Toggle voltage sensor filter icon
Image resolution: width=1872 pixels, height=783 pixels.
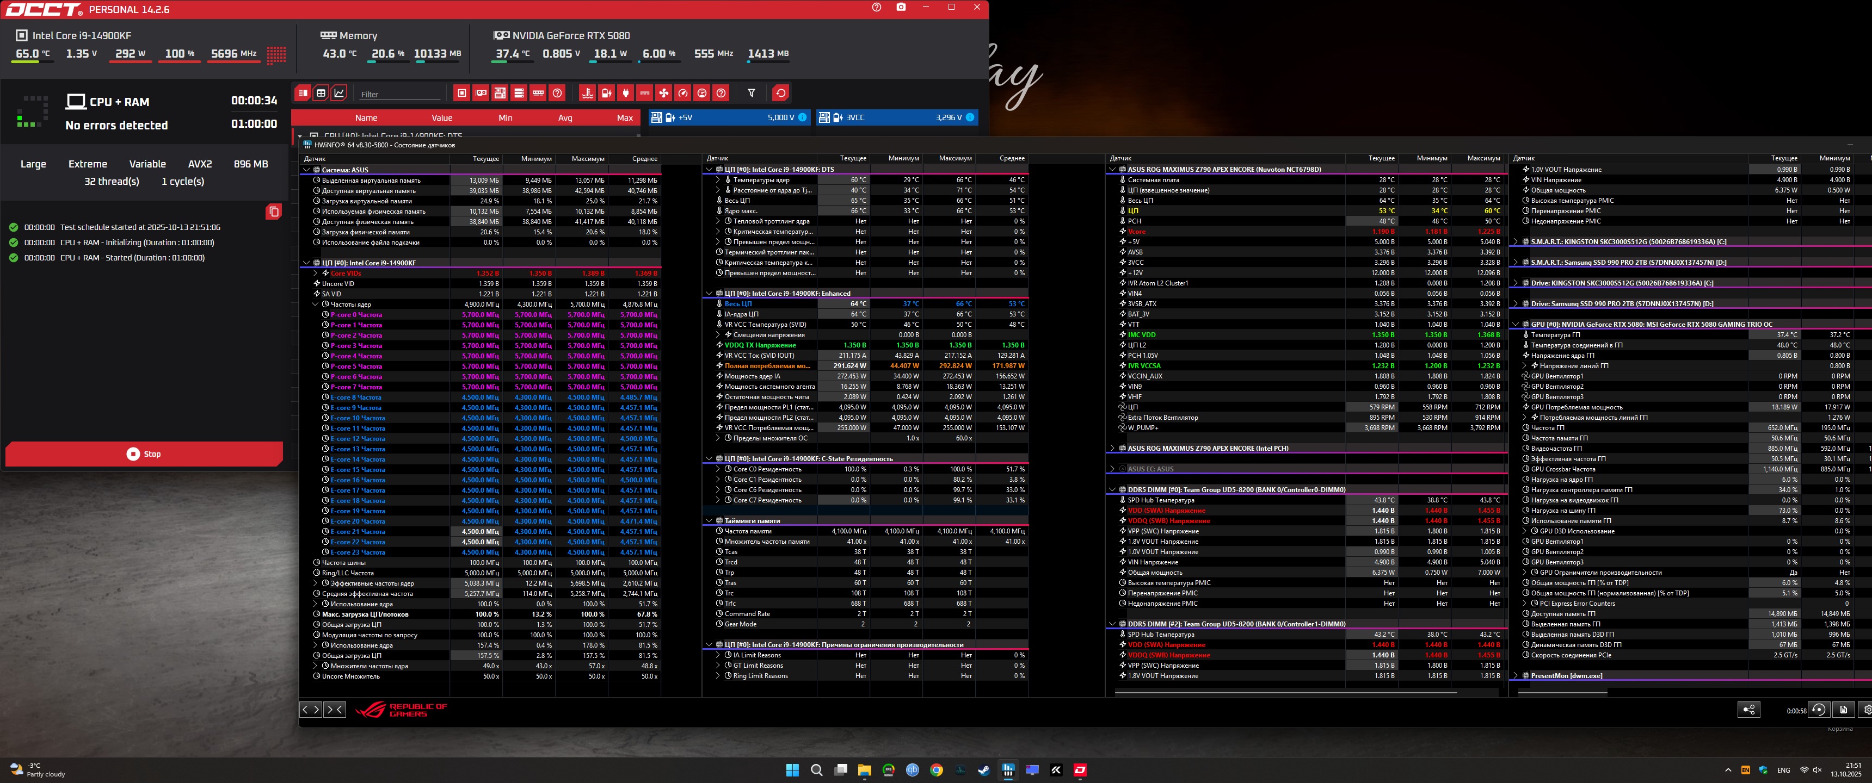(607, 93)
